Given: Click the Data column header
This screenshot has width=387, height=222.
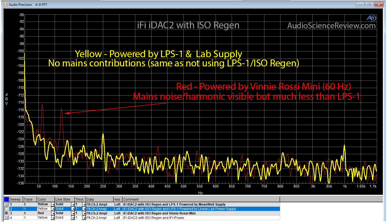Looking at the screenshot, I should click(x=100, y=199).
